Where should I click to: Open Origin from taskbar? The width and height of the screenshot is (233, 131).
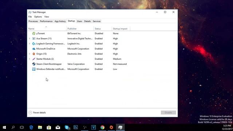pos(111,127)
